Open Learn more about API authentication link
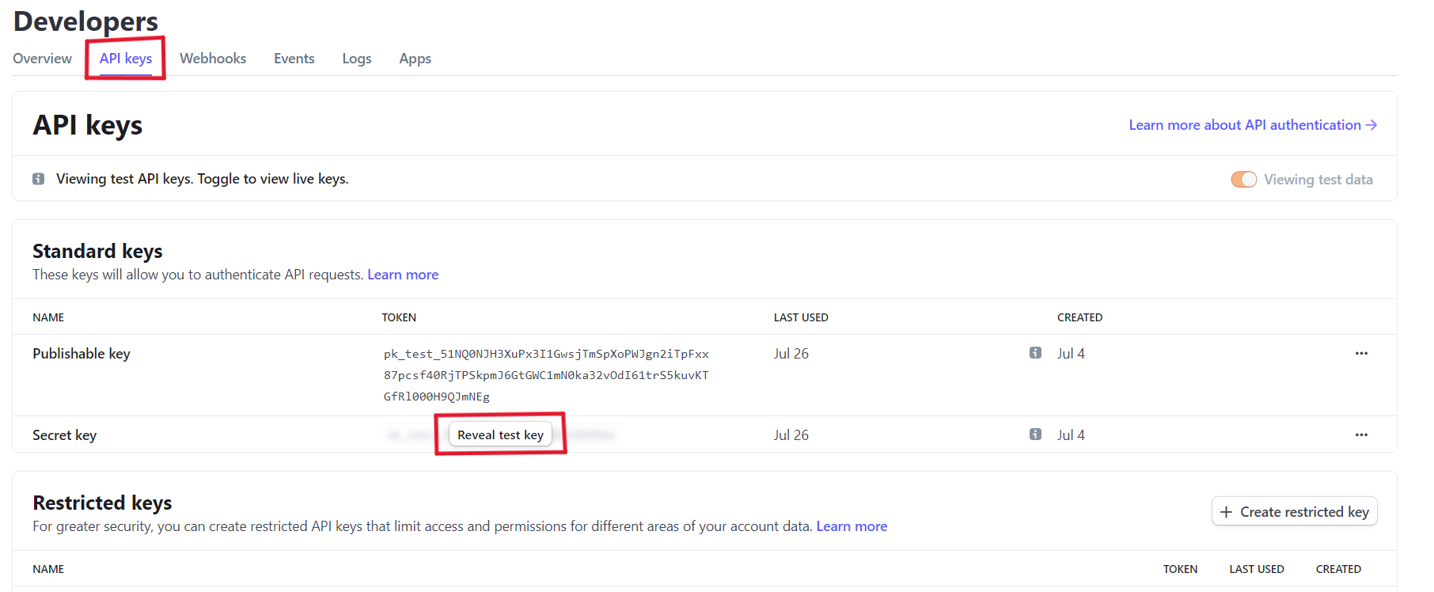1434x592 pixels. [1252, 125]
